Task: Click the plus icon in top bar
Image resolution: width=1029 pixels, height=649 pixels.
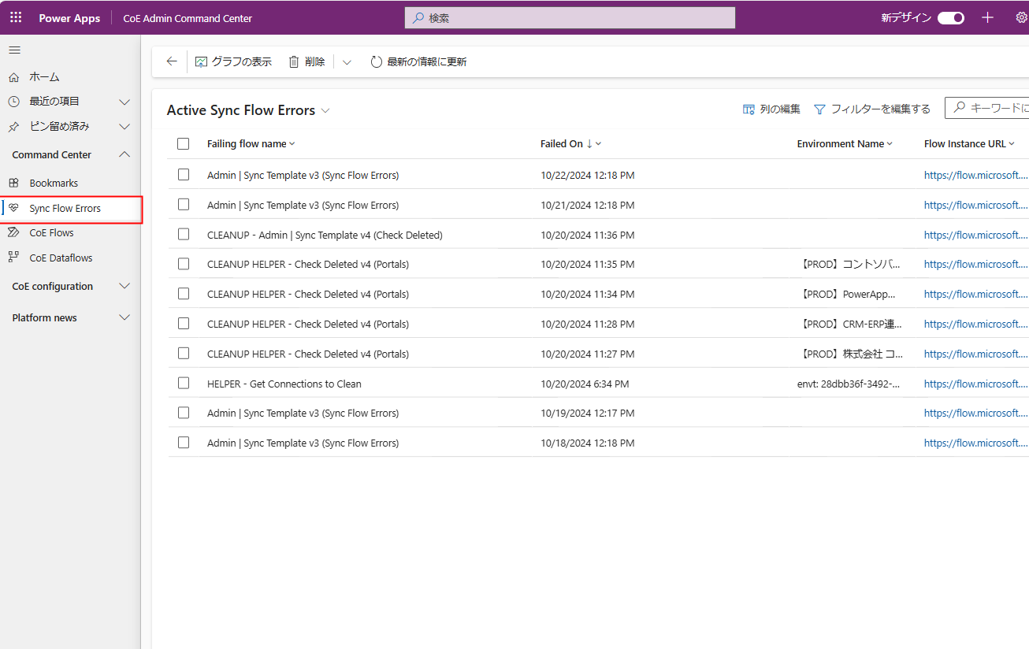Action: click(987, 17)
